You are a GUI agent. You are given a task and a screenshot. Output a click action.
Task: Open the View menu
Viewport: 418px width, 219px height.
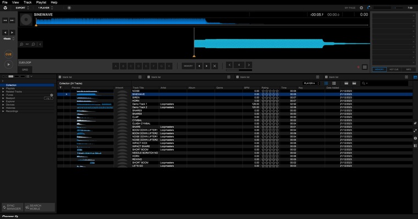(x=15, y=2)
